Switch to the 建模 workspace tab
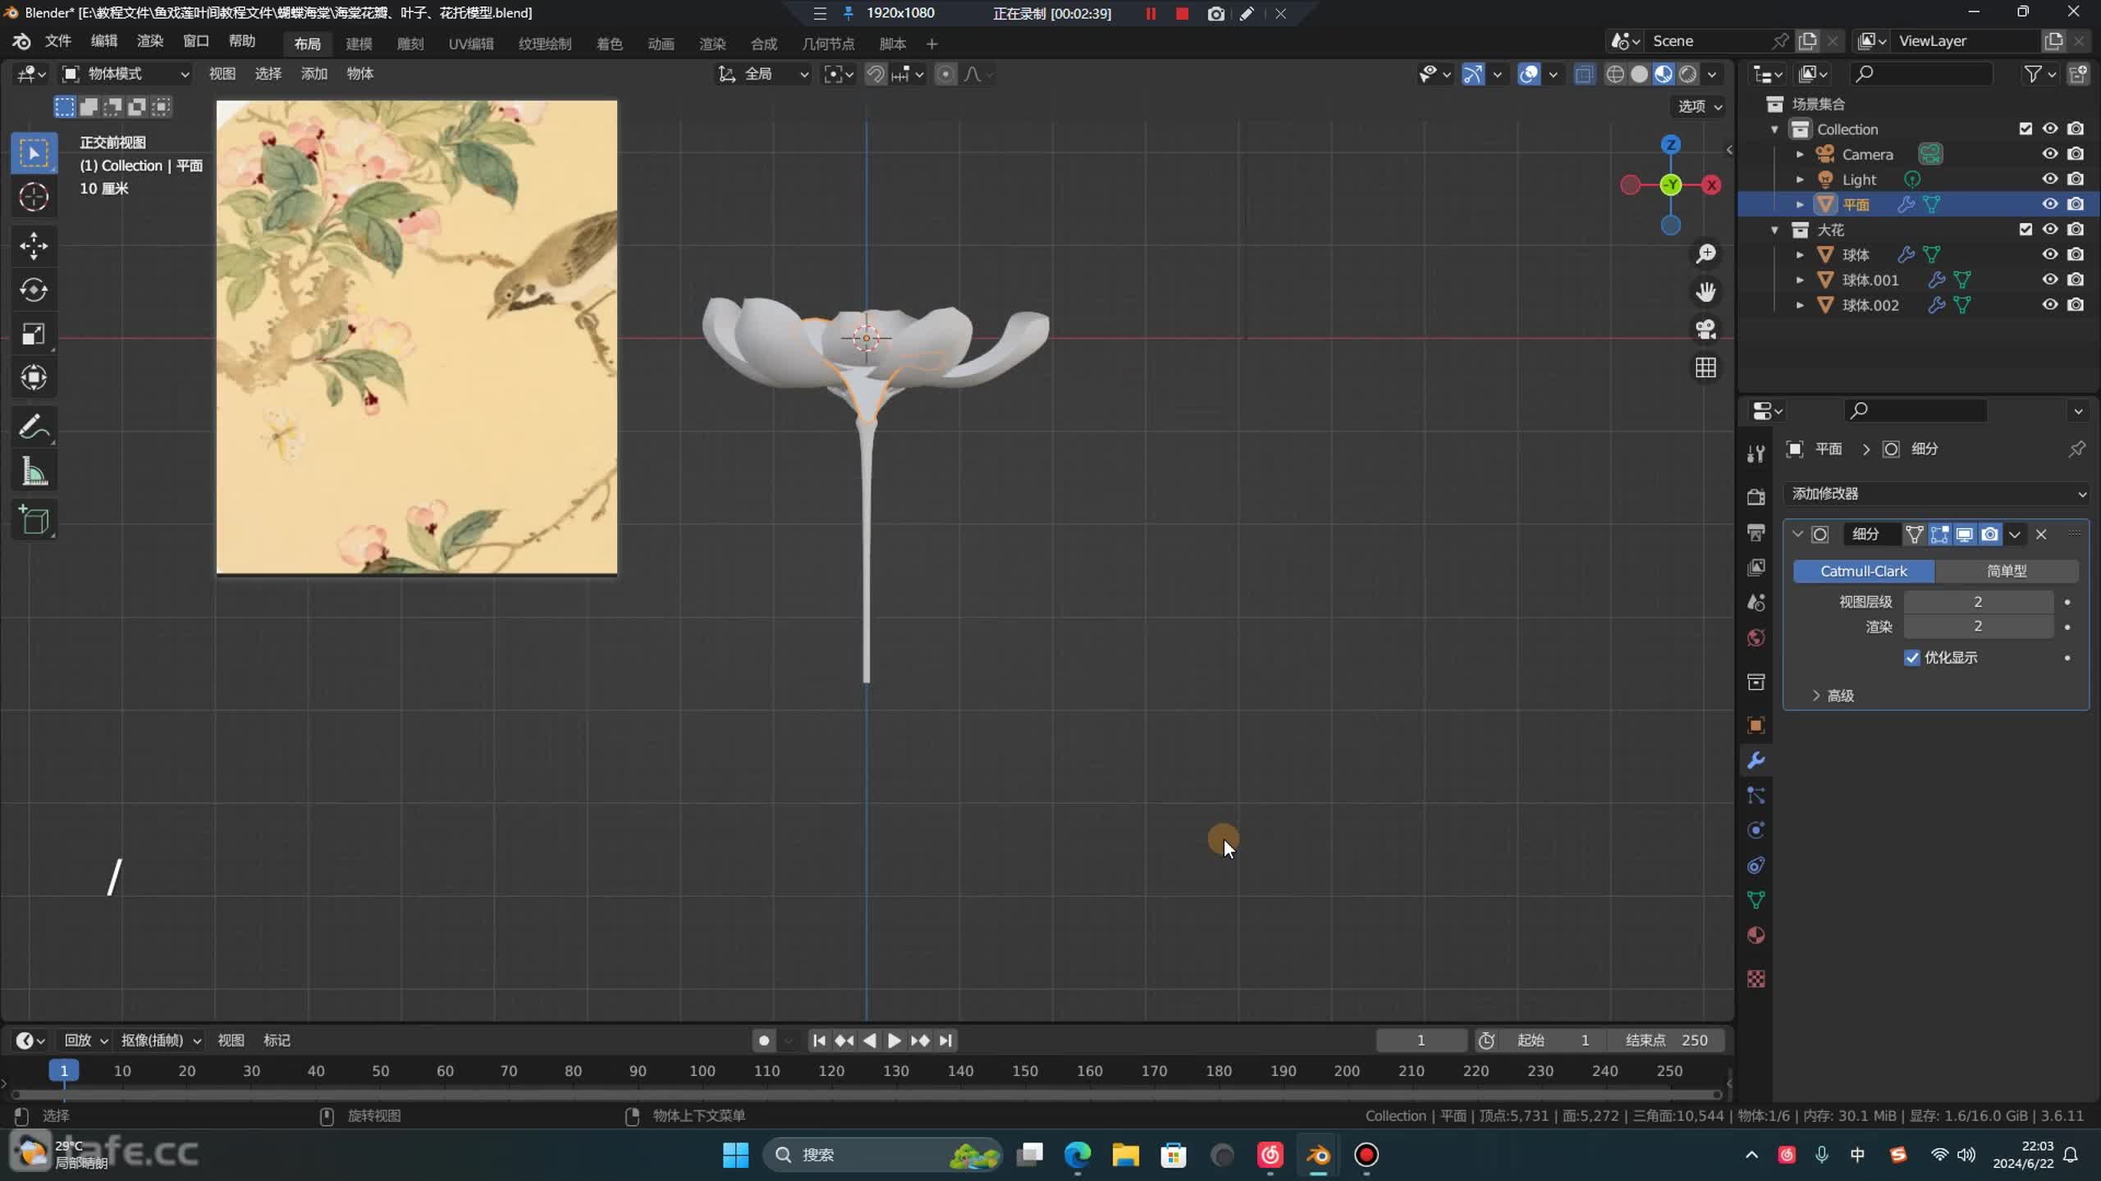2101x1181 pixels. (x=359, y=43)
